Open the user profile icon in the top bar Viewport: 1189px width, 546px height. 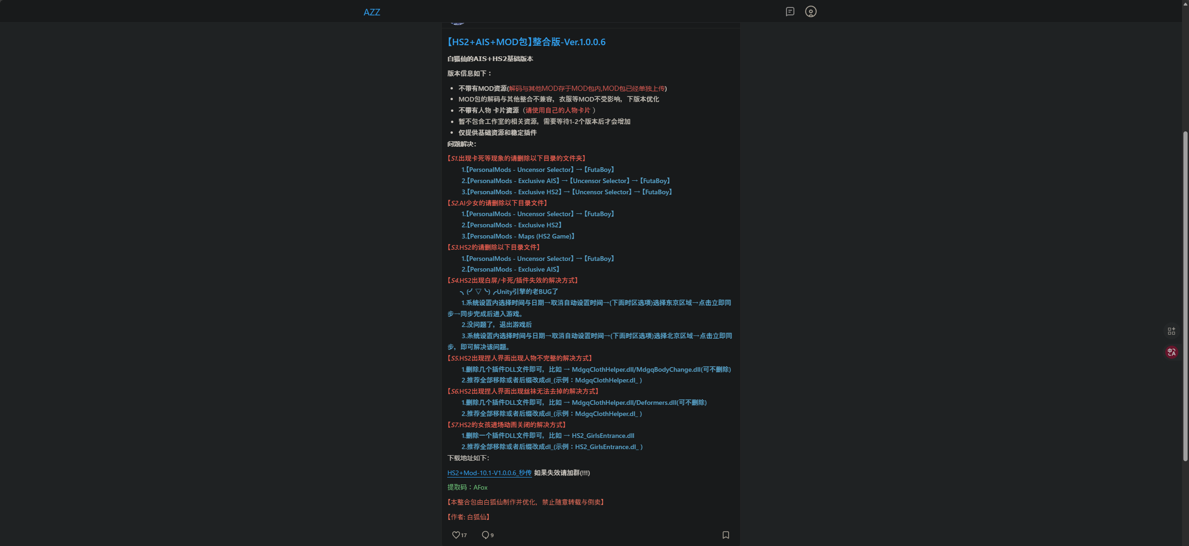point(811,11)
